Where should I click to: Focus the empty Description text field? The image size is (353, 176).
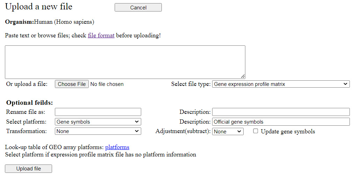281,112
